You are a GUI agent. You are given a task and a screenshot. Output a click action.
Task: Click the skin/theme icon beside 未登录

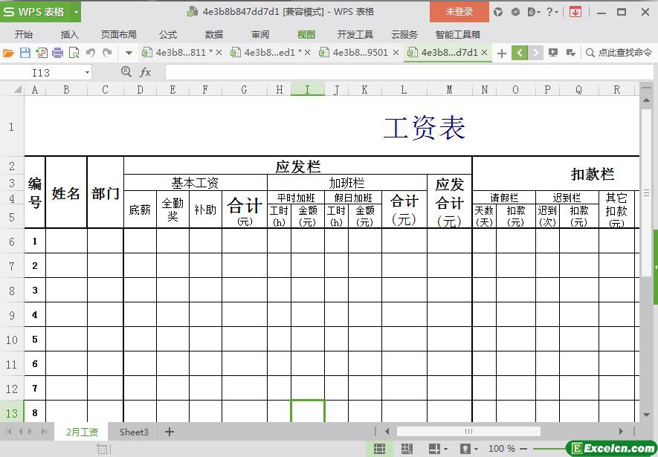pos(498,12)
